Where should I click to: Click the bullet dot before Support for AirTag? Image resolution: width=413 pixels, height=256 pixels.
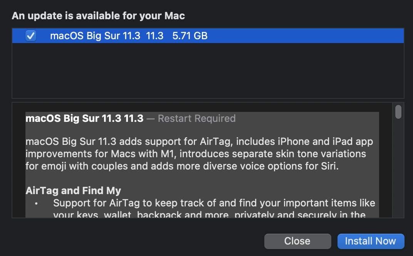click(36, 203)
